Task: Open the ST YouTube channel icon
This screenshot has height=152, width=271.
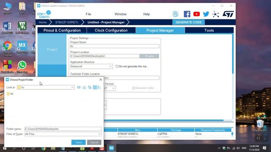Action: (196, 14)
